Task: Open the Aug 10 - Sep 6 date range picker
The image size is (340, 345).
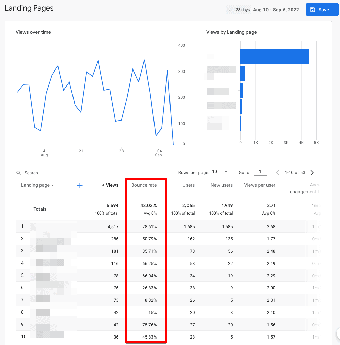Action: (276, 10)
